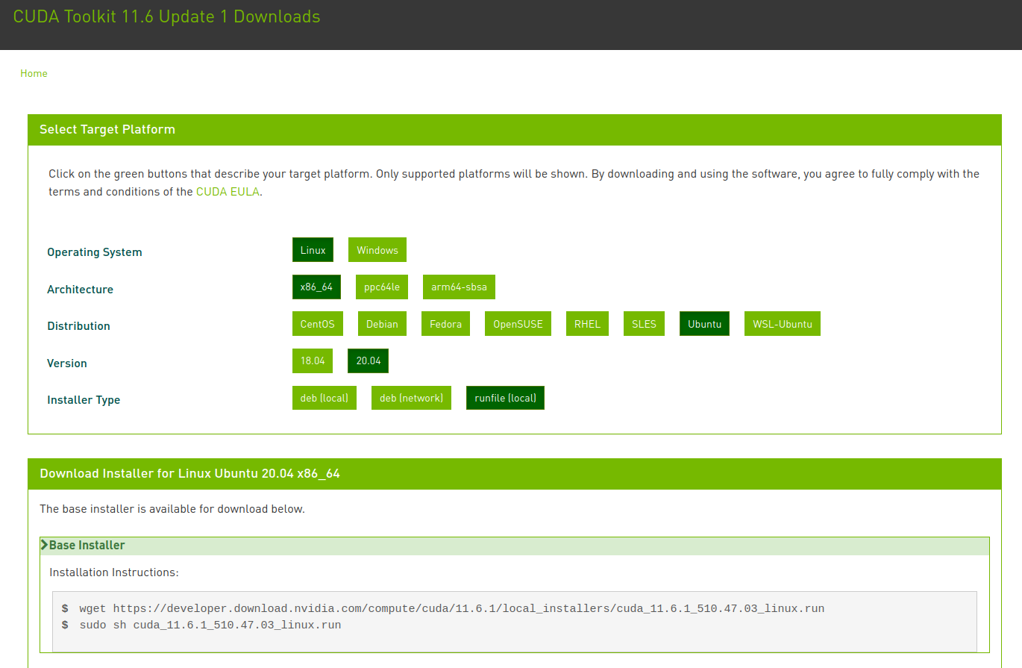Screen dimensions: 1022x668
Task: Pick the OpenSUSE distribution
Action: click(518, 324)
